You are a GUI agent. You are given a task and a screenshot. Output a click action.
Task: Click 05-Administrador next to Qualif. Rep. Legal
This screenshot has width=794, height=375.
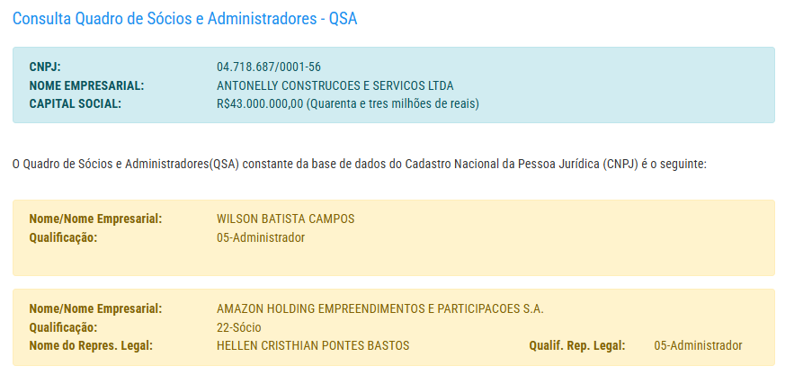698,345
